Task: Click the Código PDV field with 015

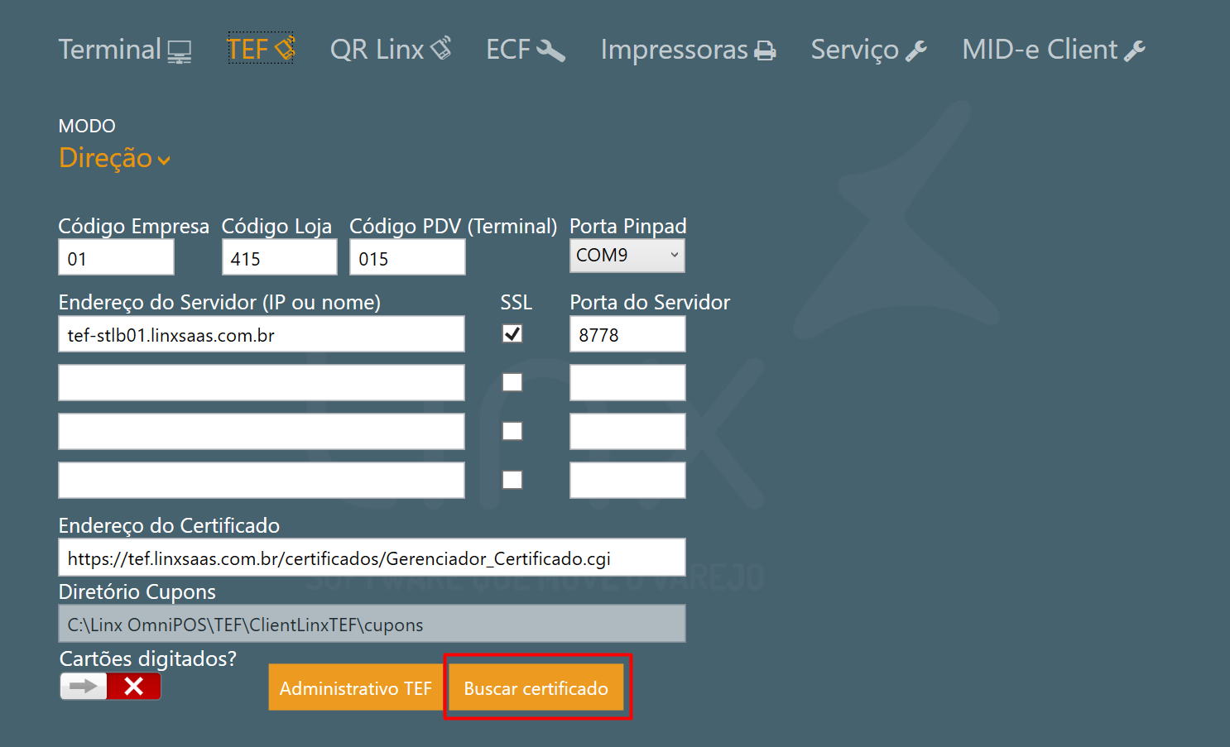Action: click(407, 257)
